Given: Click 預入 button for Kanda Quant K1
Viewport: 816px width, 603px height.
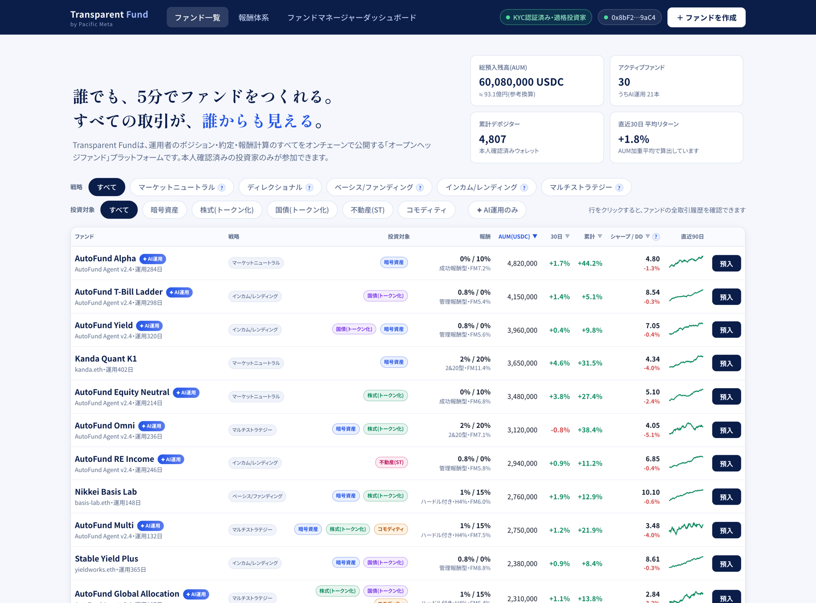Looking at the screenshot, I should (x=726, y=363).
